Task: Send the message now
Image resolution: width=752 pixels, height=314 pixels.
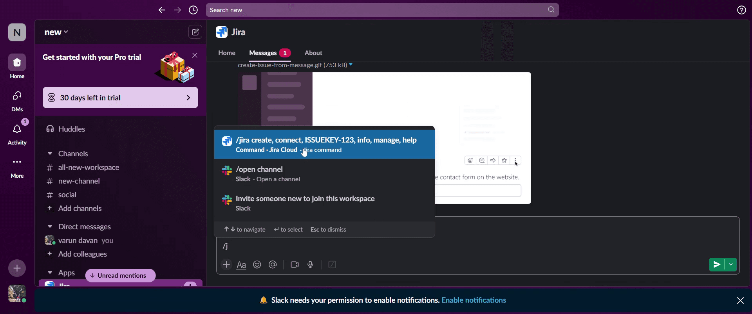Action: [x=717, y=265]
